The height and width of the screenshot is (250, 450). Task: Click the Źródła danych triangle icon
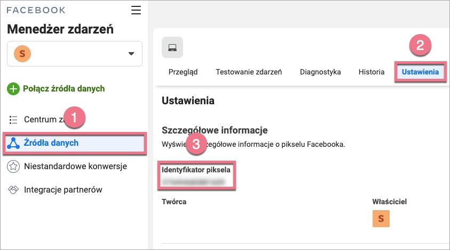(14, 143)
